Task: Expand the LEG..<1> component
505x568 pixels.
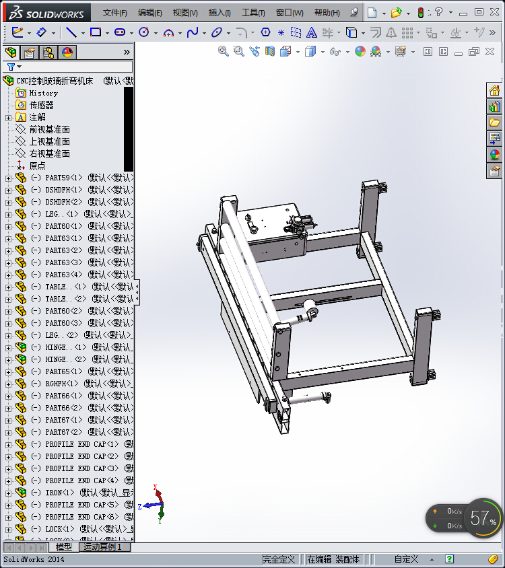Action: [8, 215]
